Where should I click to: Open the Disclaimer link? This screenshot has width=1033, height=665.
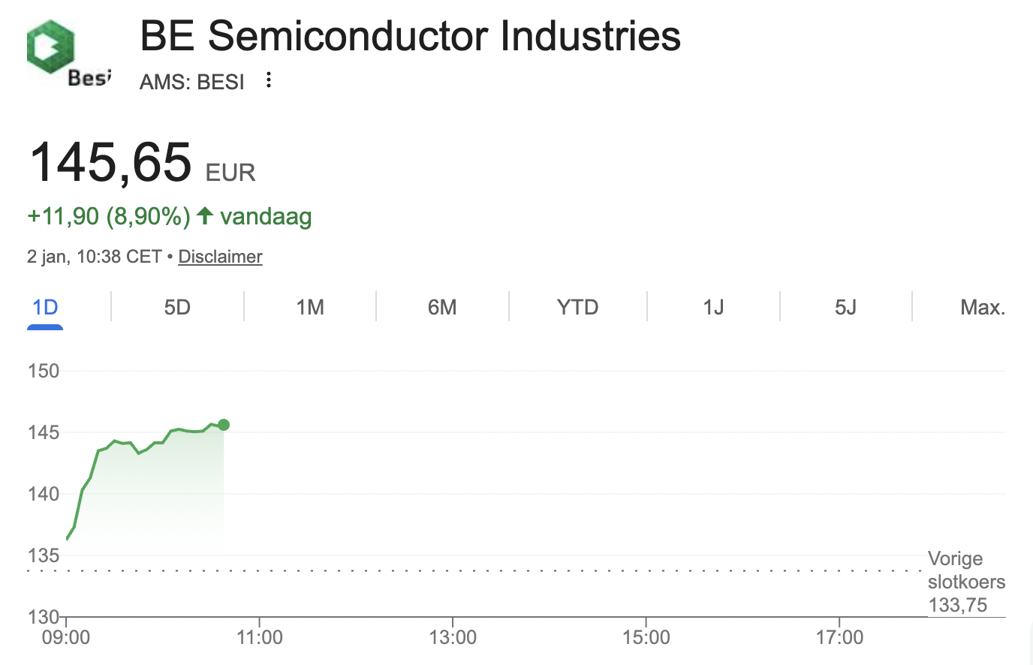[x=220, y=257]
